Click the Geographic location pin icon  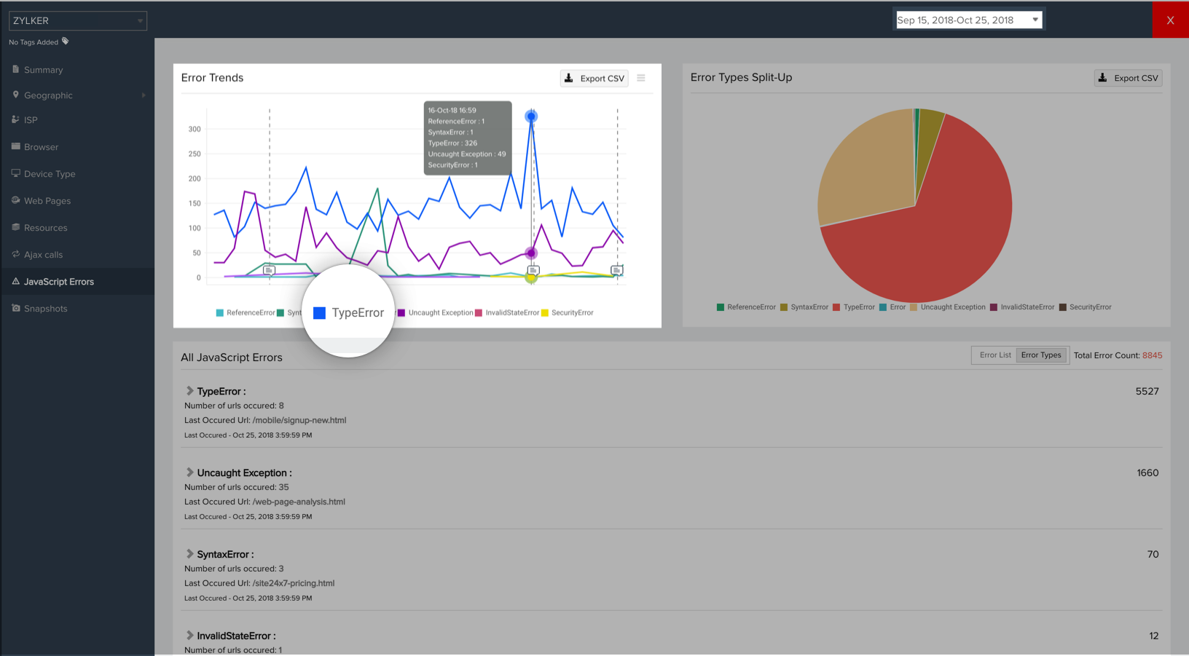click(15, 95)
